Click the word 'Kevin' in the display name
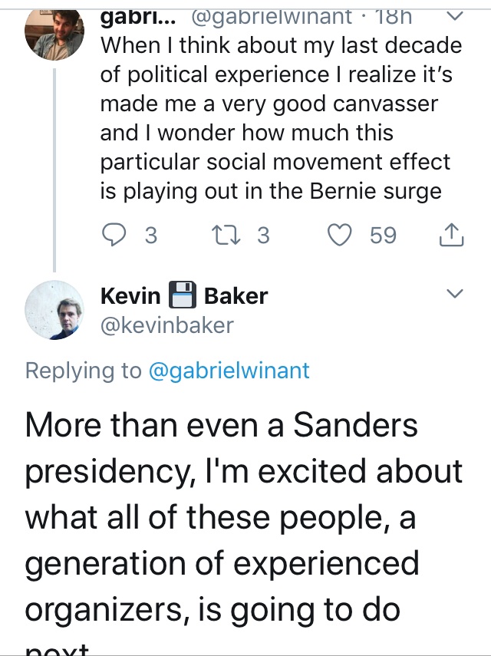This screenshot has width=491, height=656. (130, 296)
